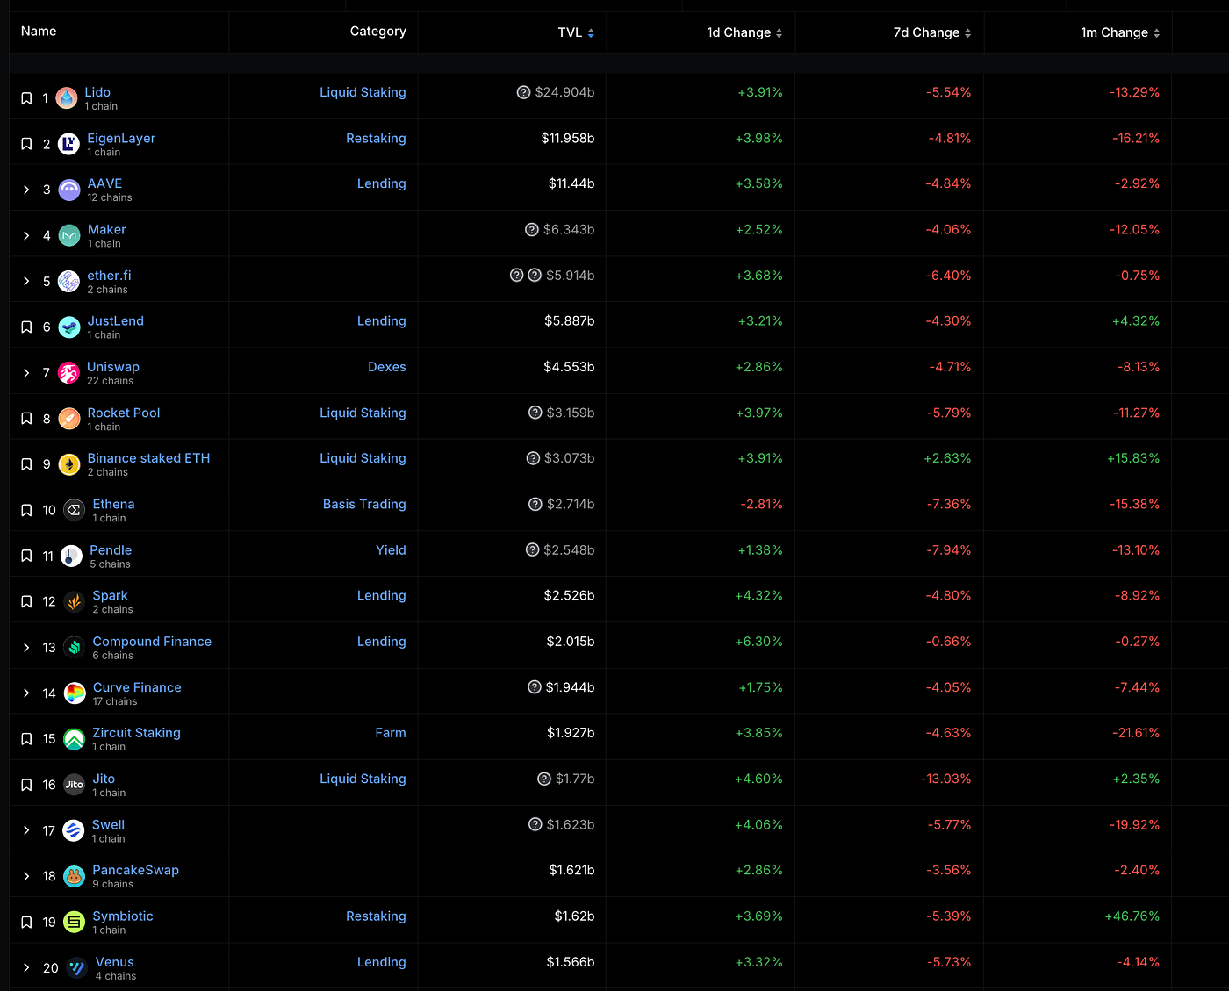Open Restaking category on Symbiotic row

point(376,916)
